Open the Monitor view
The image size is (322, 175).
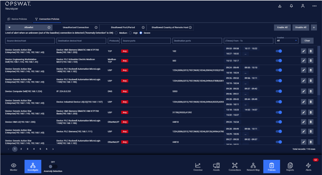coord(13,167)
